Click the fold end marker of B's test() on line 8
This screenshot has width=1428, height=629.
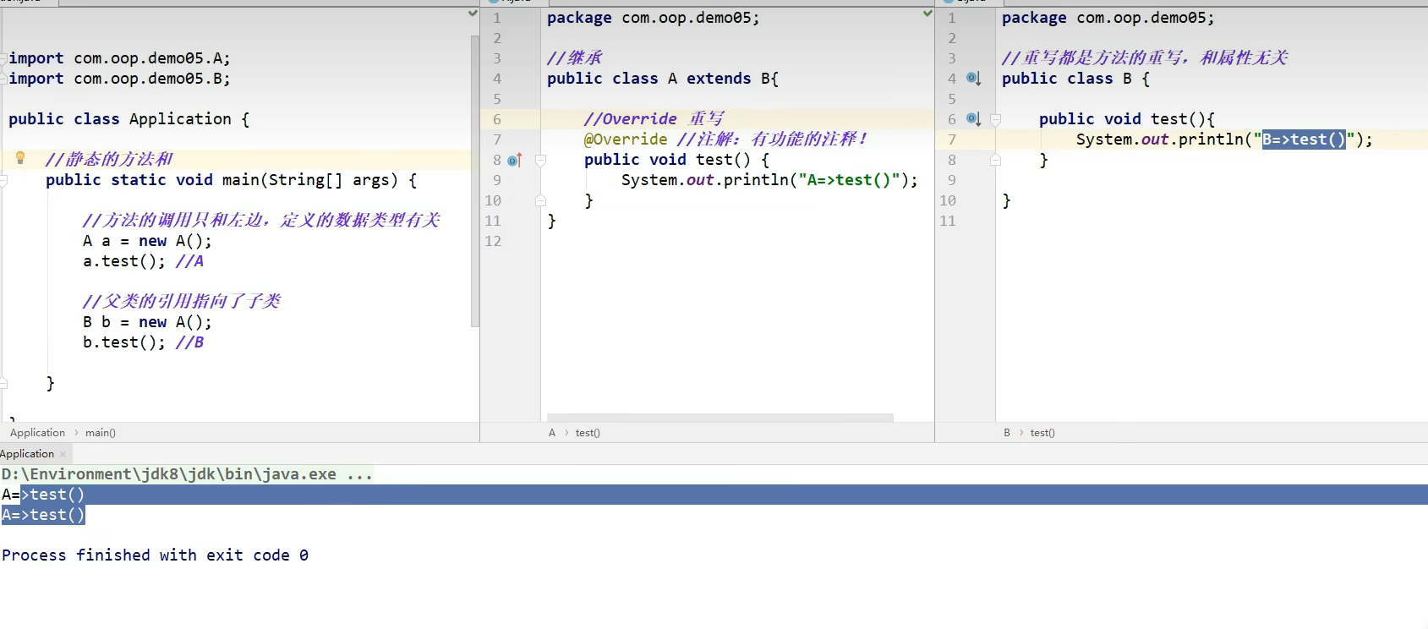click(x=995, y=160)
